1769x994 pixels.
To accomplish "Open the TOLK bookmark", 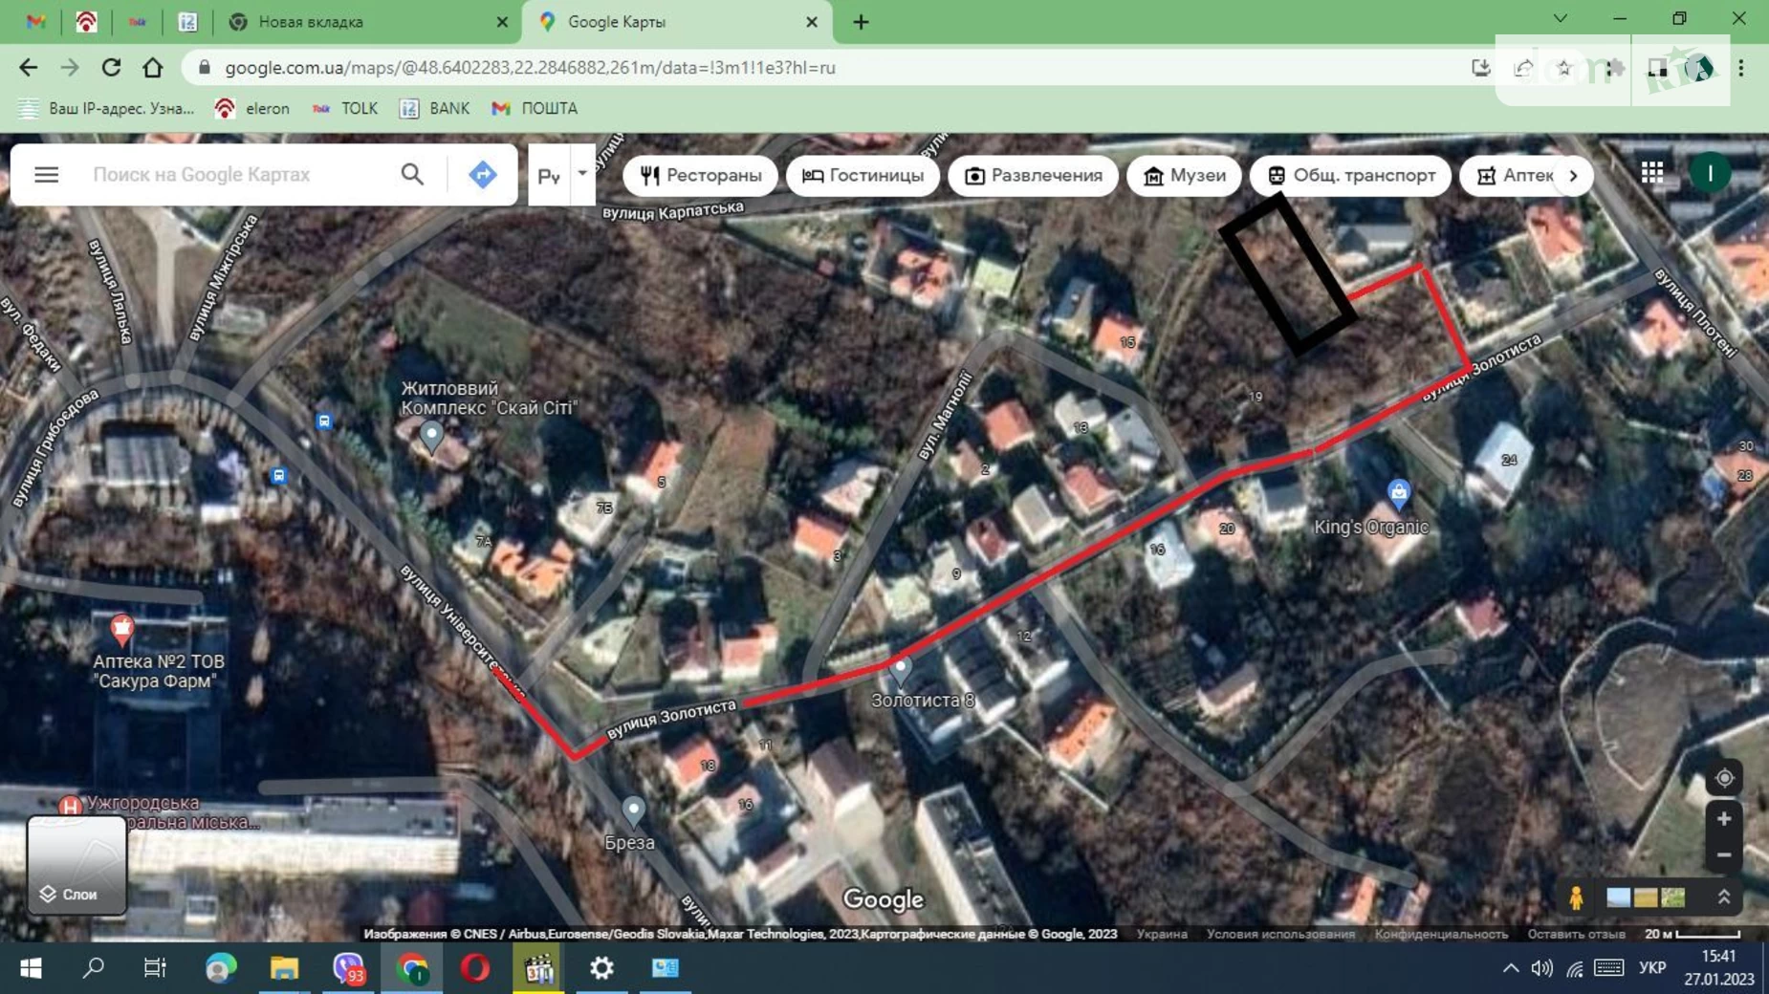I will point(345,108).
